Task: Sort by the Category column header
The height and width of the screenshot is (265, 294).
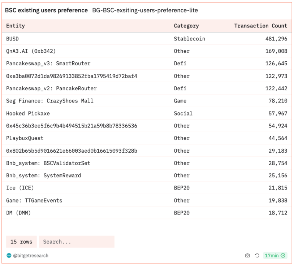Action: [x=186, y=26]
